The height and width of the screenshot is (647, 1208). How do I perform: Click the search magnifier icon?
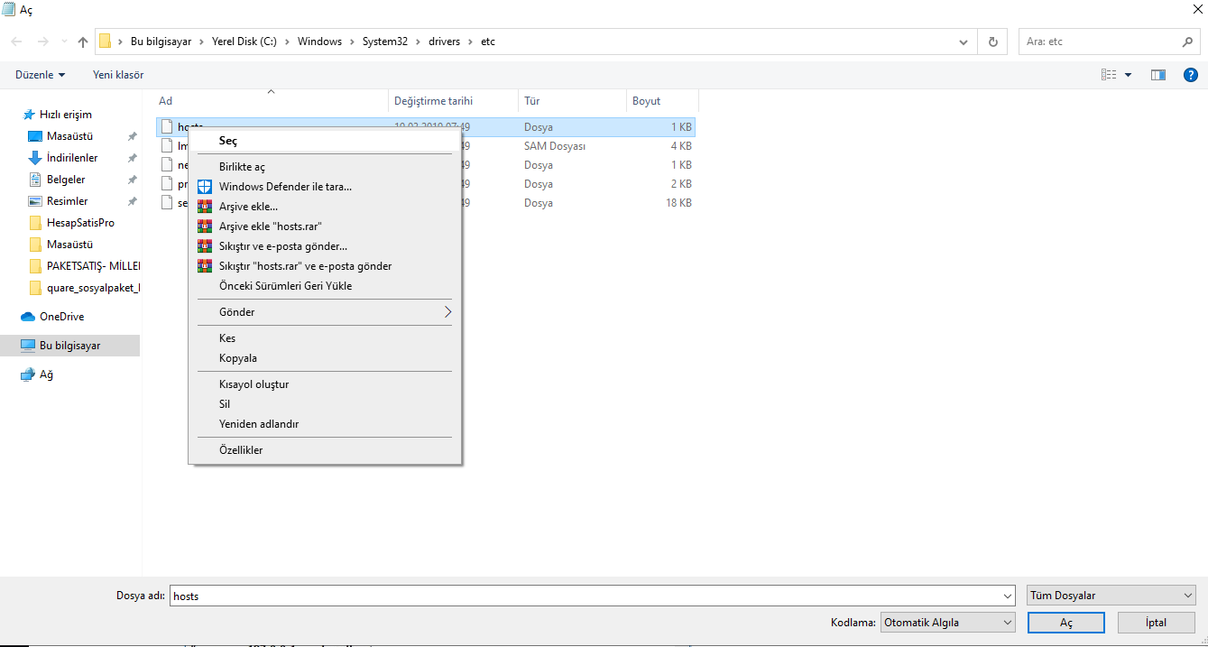coord(1187,42)
